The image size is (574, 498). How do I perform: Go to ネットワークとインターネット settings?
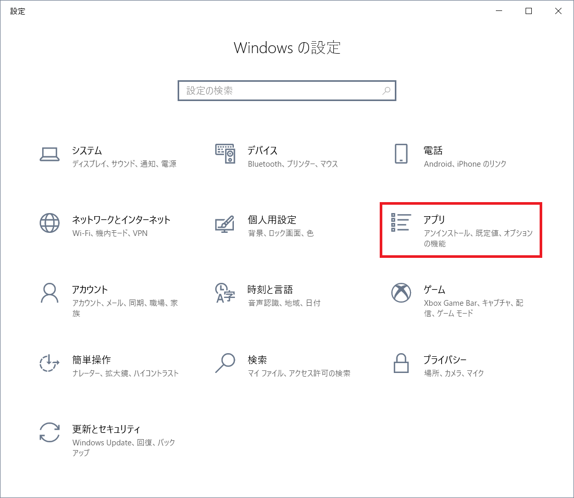pyautogui.click(x=121, y=220)
